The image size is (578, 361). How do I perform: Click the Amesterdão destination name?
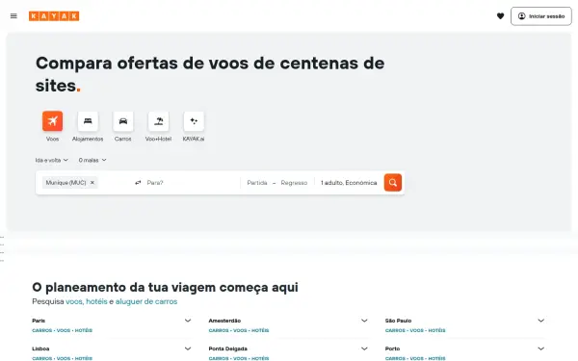[224, 321]
